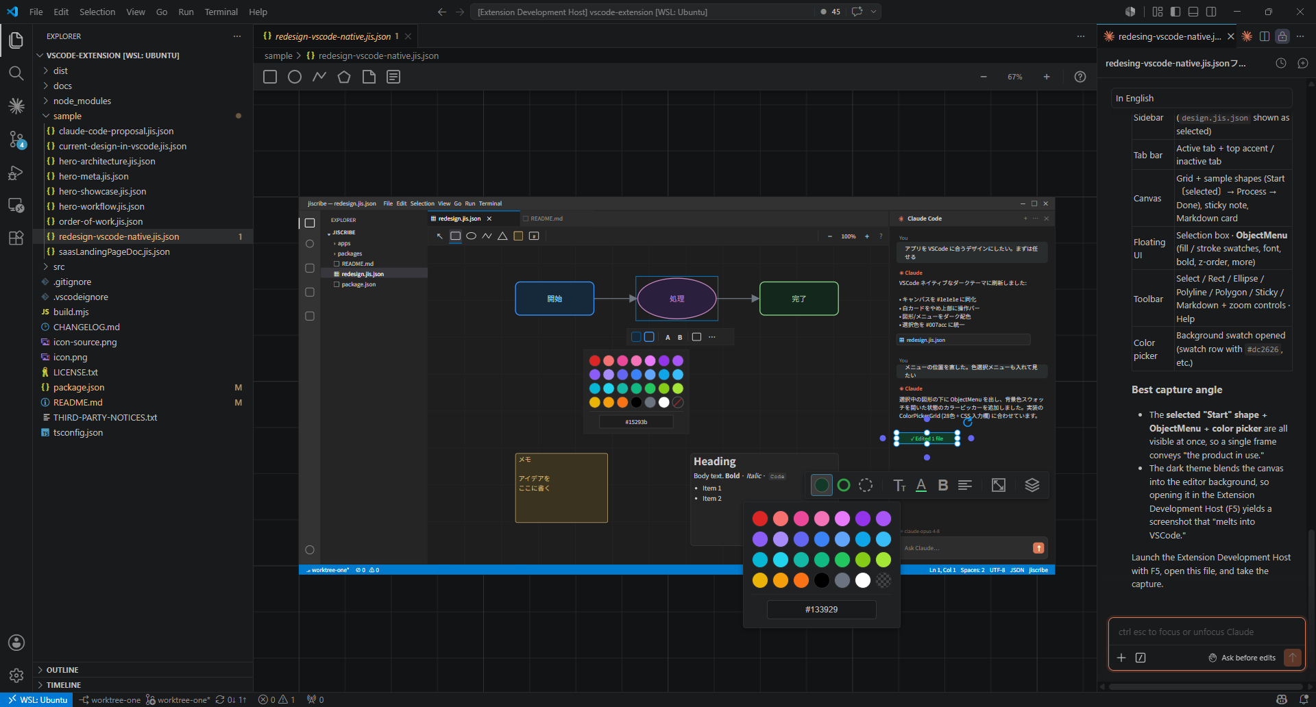
Task: Zoom out with the minus button beside 67%
Action: [984, 77]
